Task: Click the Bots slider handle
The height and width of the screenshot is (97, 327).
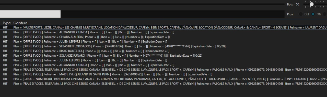Action: tap(311, 4)
